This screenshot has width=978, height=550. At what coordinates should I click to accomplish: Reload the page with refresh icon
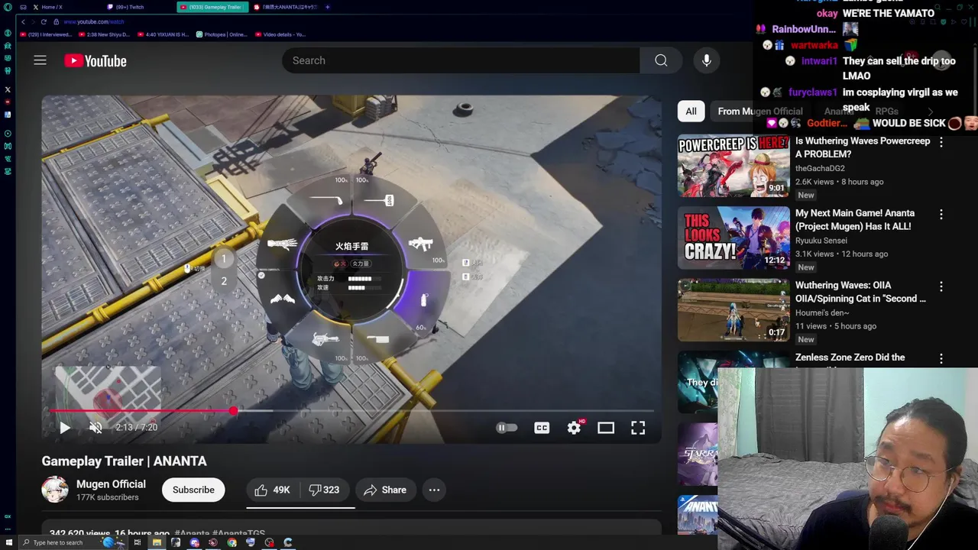pos(44,21)
